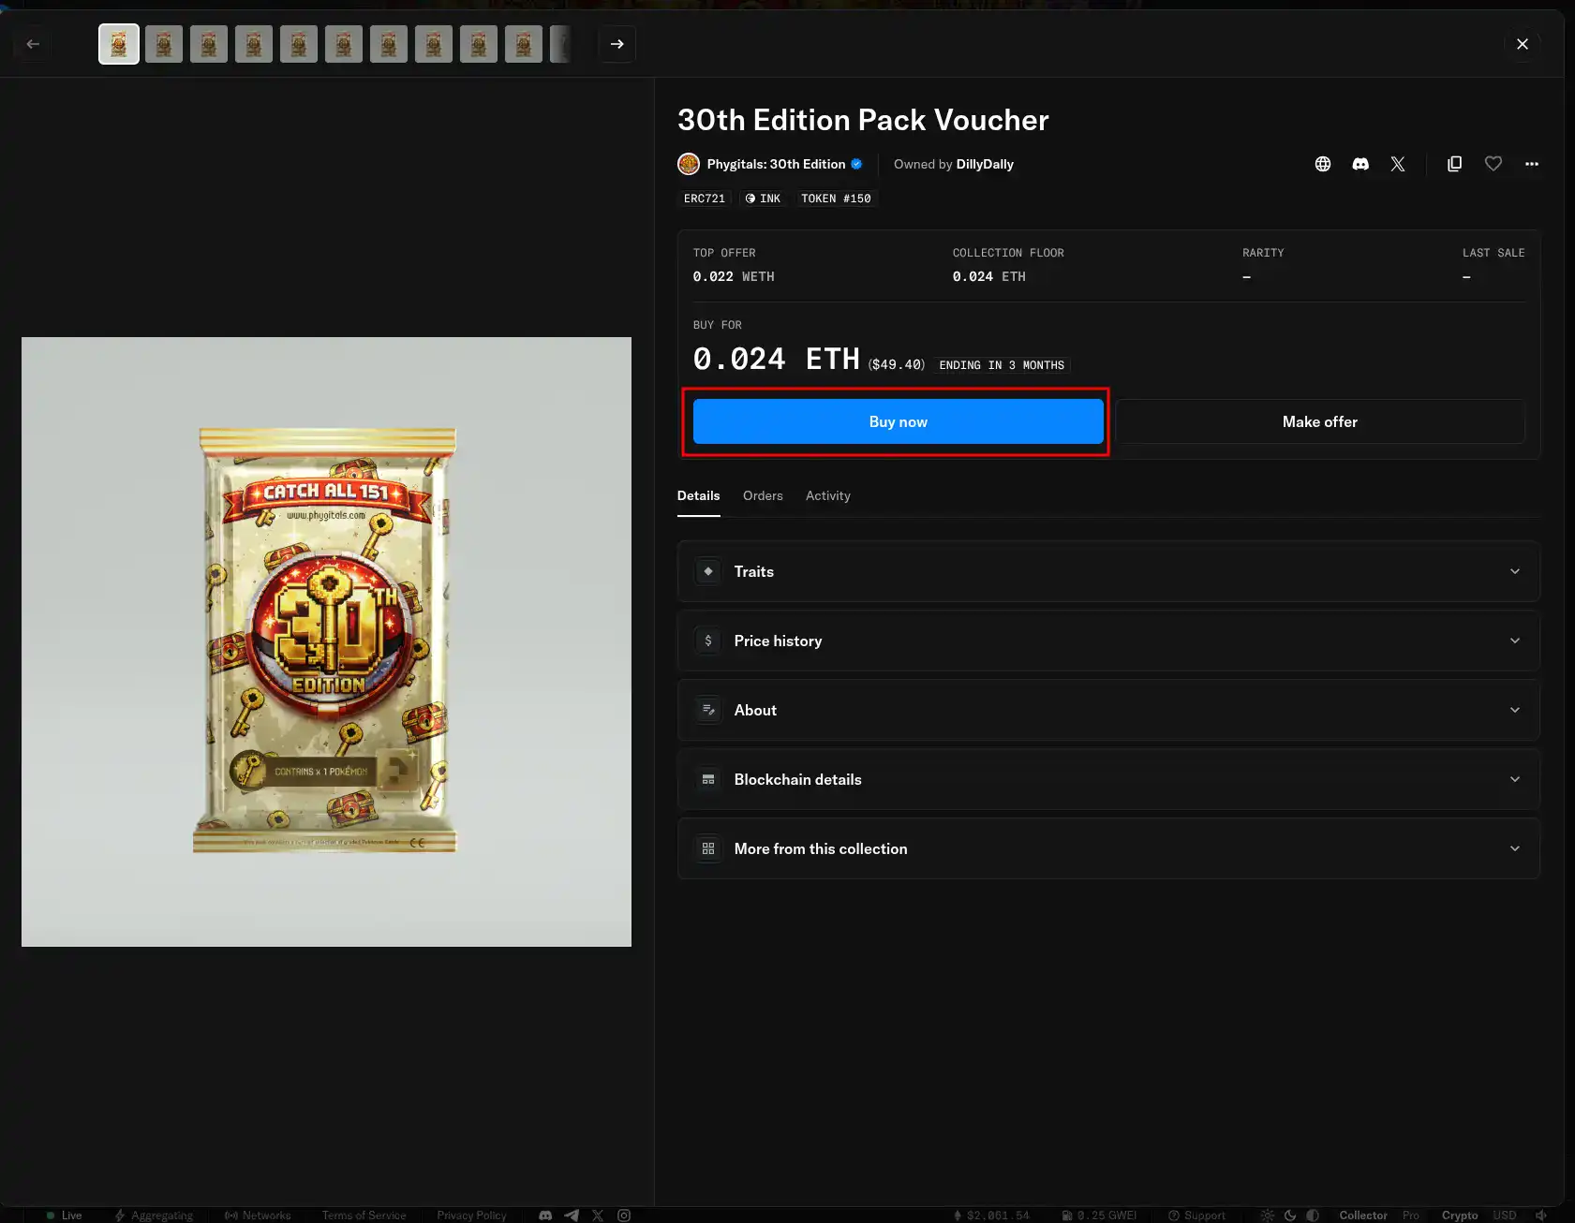Favorite the item with heart icon
The image size is (1575, 1223).
click(1493, 164)
